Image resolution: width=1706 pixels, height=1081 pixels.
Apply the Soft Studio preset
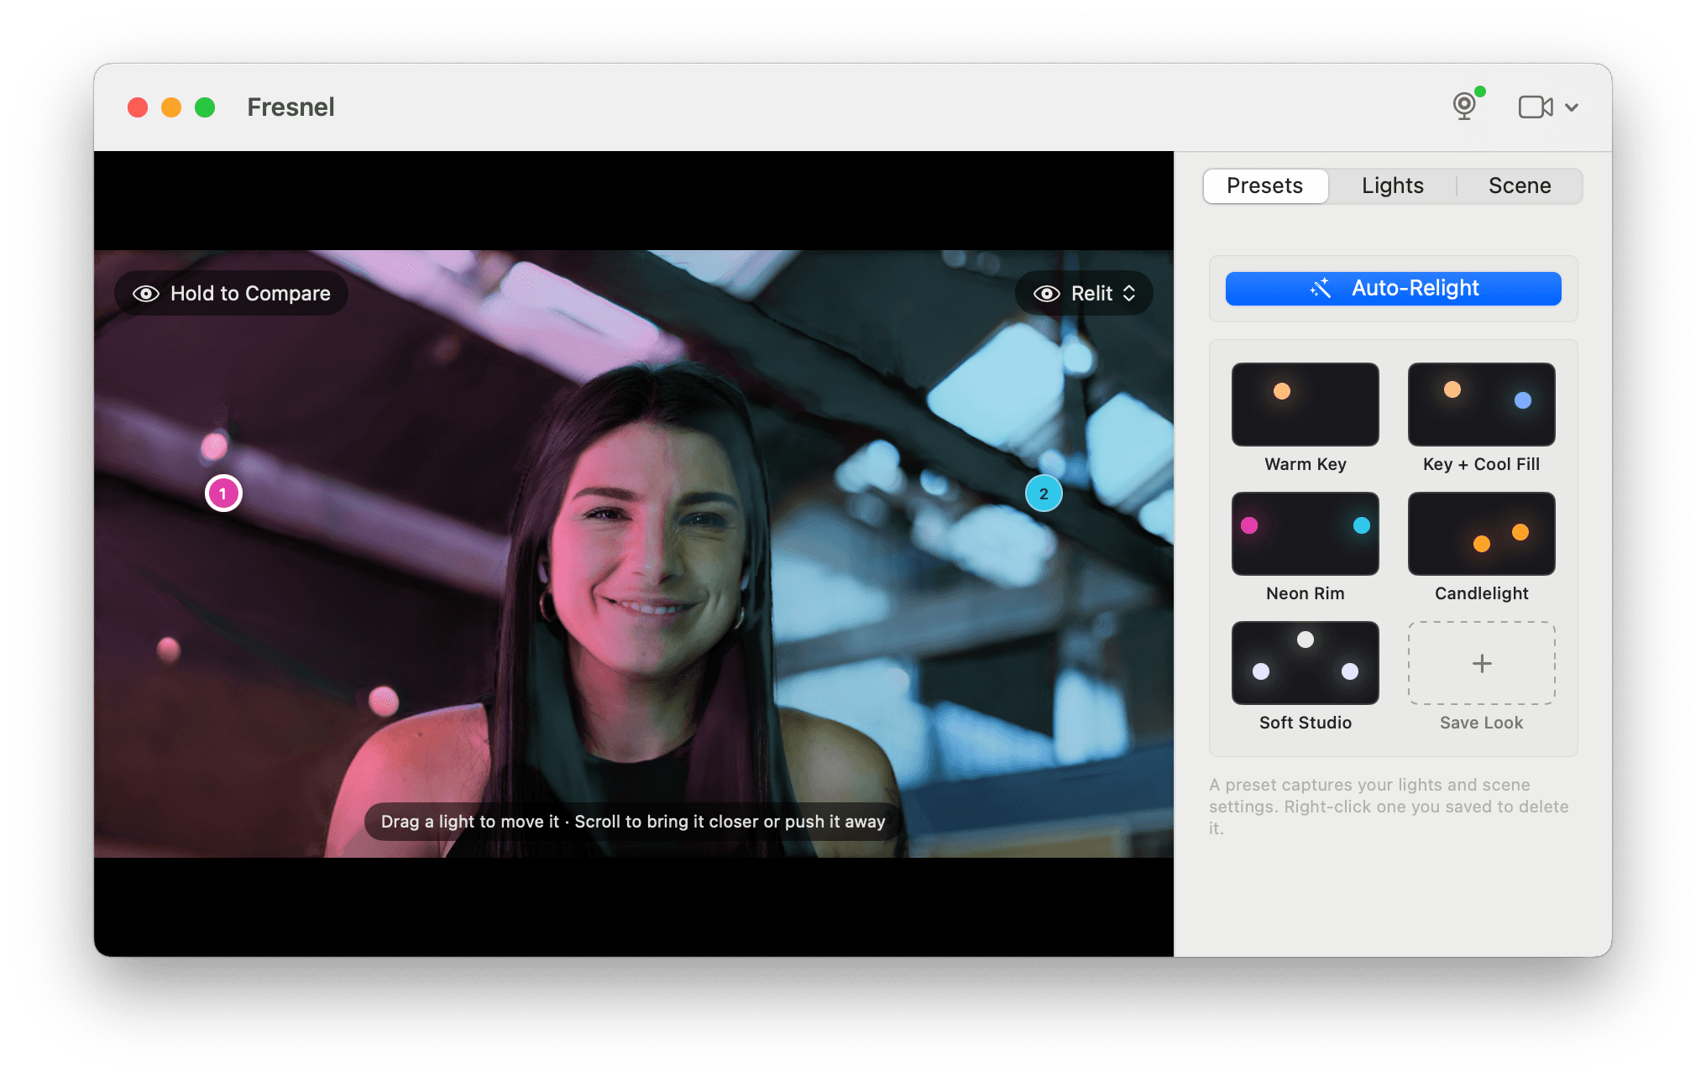pyautogui.click(x=1306, y=663)
